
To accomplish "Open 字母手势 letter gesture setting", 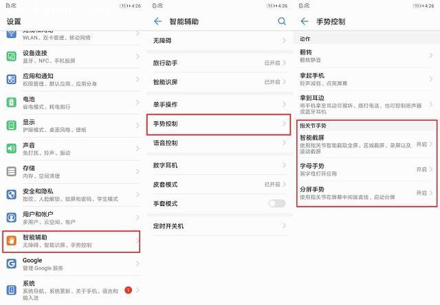I will pos(366,169).
